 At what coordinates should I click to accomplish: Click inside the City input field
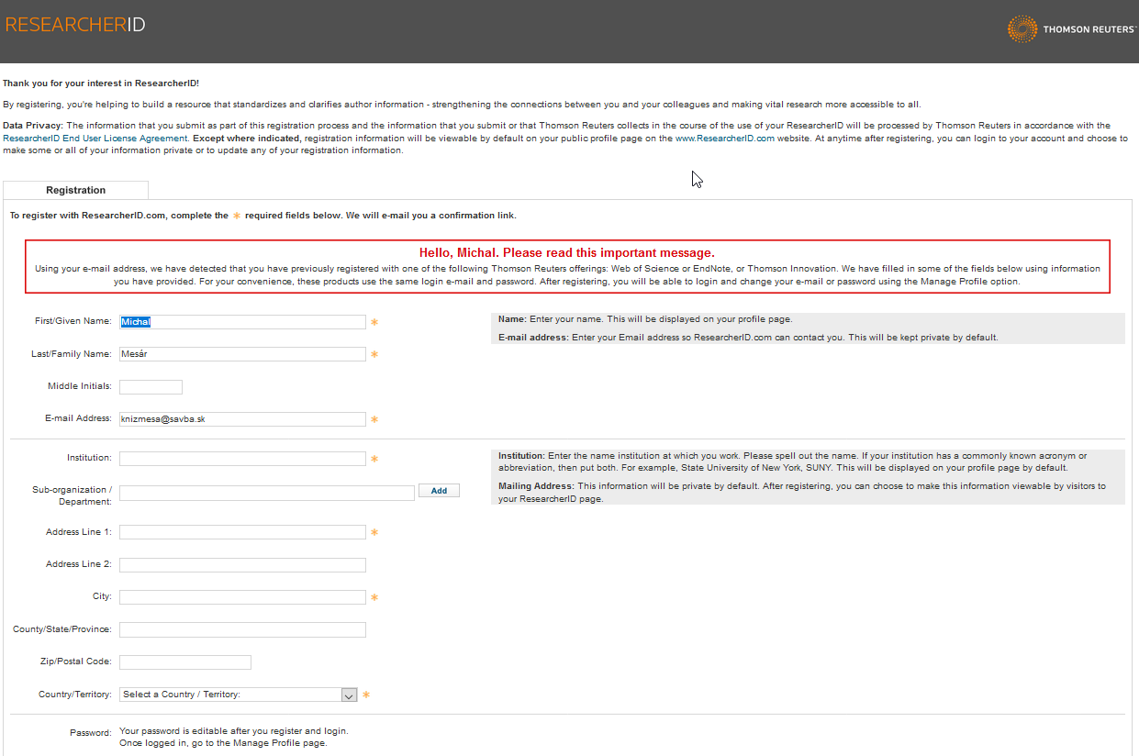tap(242, 597)
